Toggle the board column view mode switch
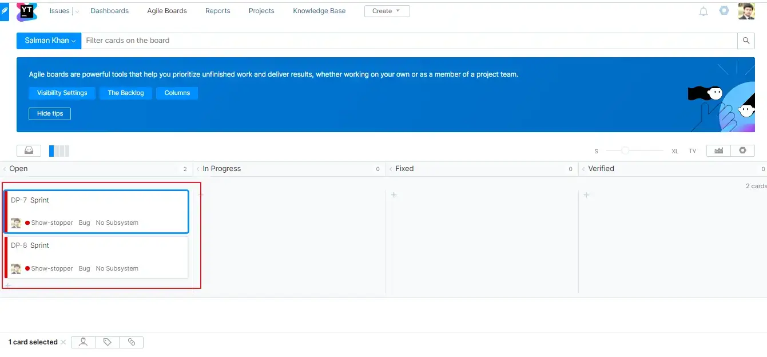Image resolution: width=767 pixels, height=357 pixels. point(59,151)
